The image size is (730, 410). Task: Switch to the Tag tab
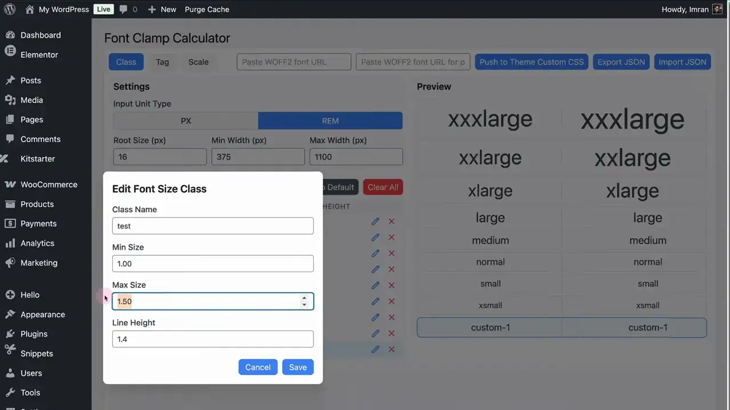pyautogui.click(x=163, y=62)
